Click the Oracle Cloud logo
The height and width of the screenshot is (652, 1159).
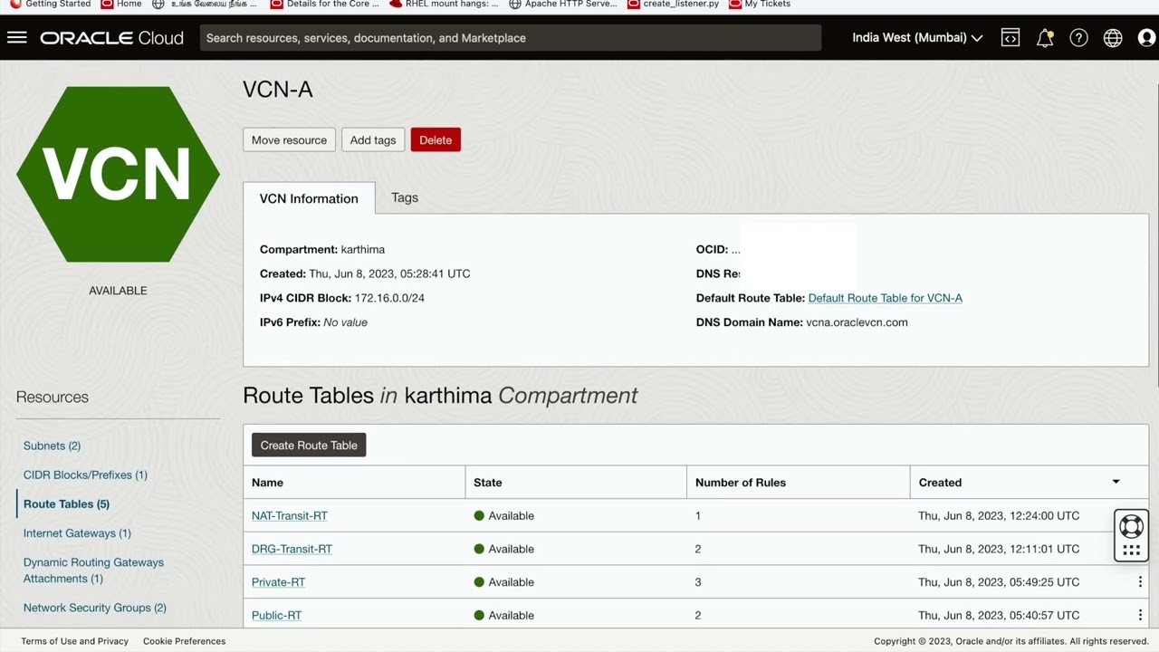111,38
